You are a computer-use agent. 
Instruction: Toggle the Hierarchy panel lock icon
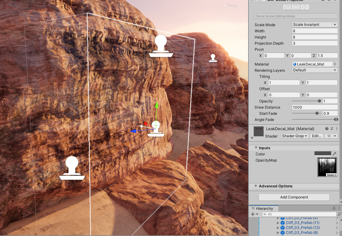coord(334,208)
